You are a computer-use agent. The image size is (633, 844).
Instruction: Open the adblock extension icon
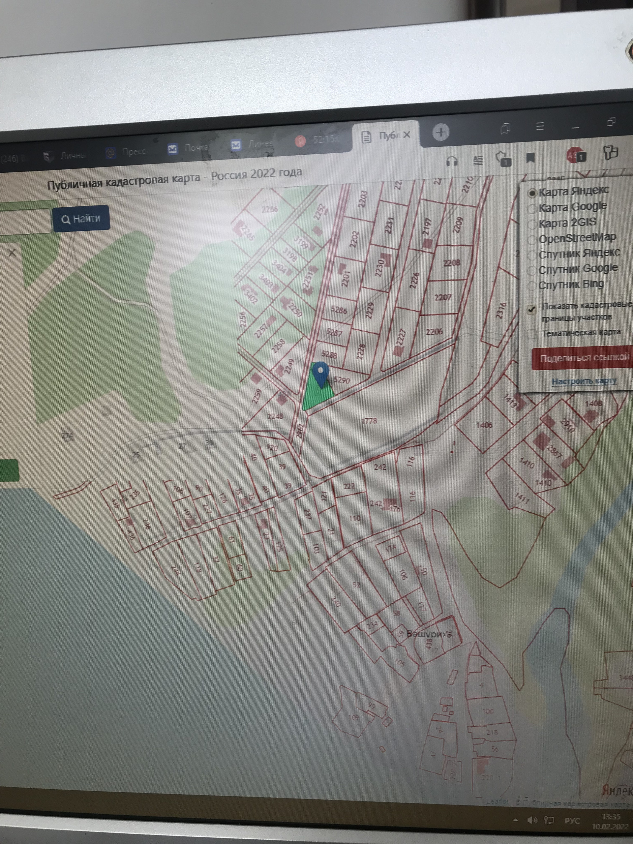(575, 155)
